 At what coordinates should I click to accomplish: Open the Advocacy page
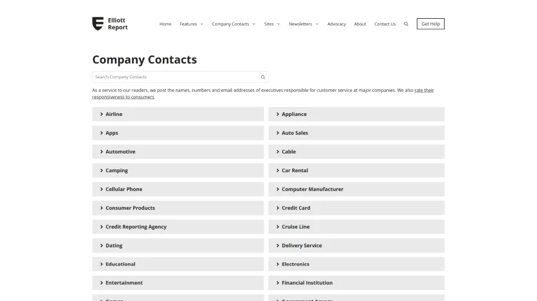(337, 24)
